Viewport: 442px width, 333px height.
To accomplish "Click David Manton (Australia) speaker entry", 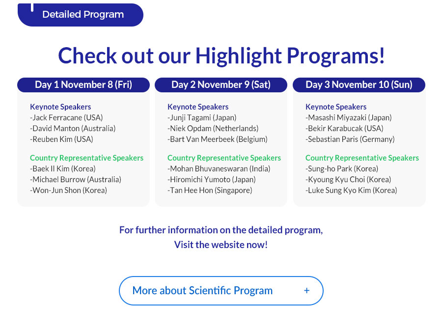I will 73,128.
